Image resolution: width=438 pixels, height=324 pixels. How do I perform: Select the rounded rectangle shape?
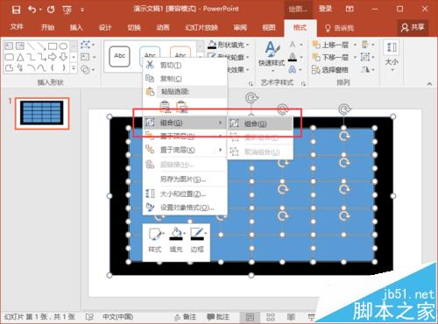coord(9,57)
